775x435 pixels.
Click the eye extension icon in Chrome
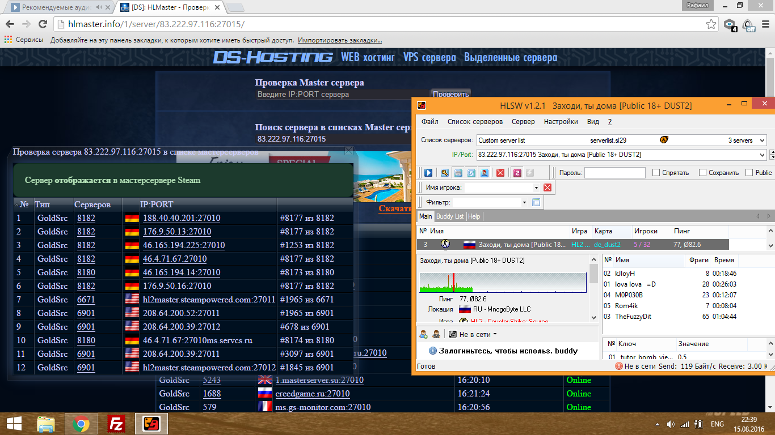[x=730, y=25]
